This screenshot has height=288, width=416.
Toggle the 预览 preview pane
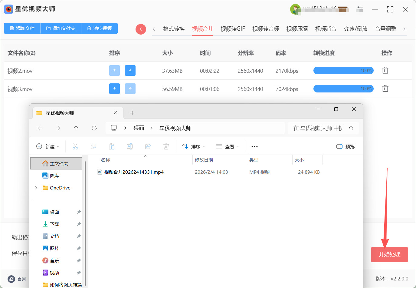click(346, 147)
